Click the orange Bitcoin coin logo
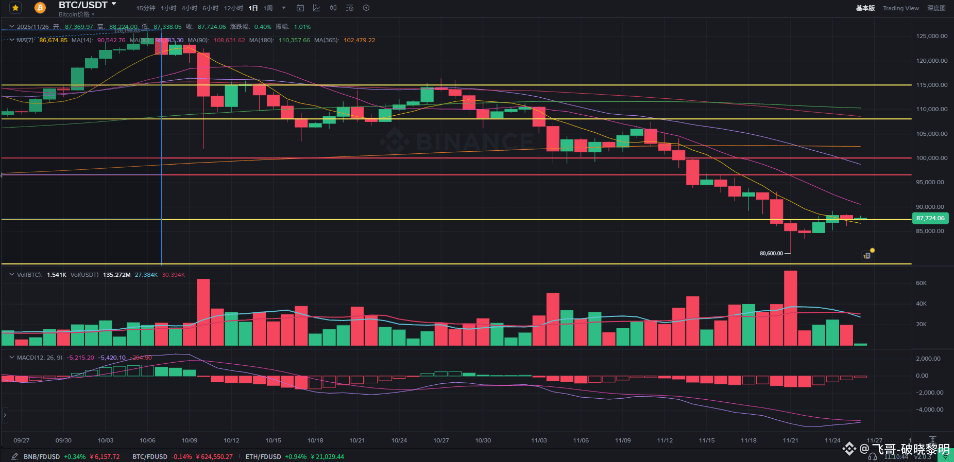Image resolution: width=954 pixels, height=462 pixels. pyautogui.click(x=40, y=8)
